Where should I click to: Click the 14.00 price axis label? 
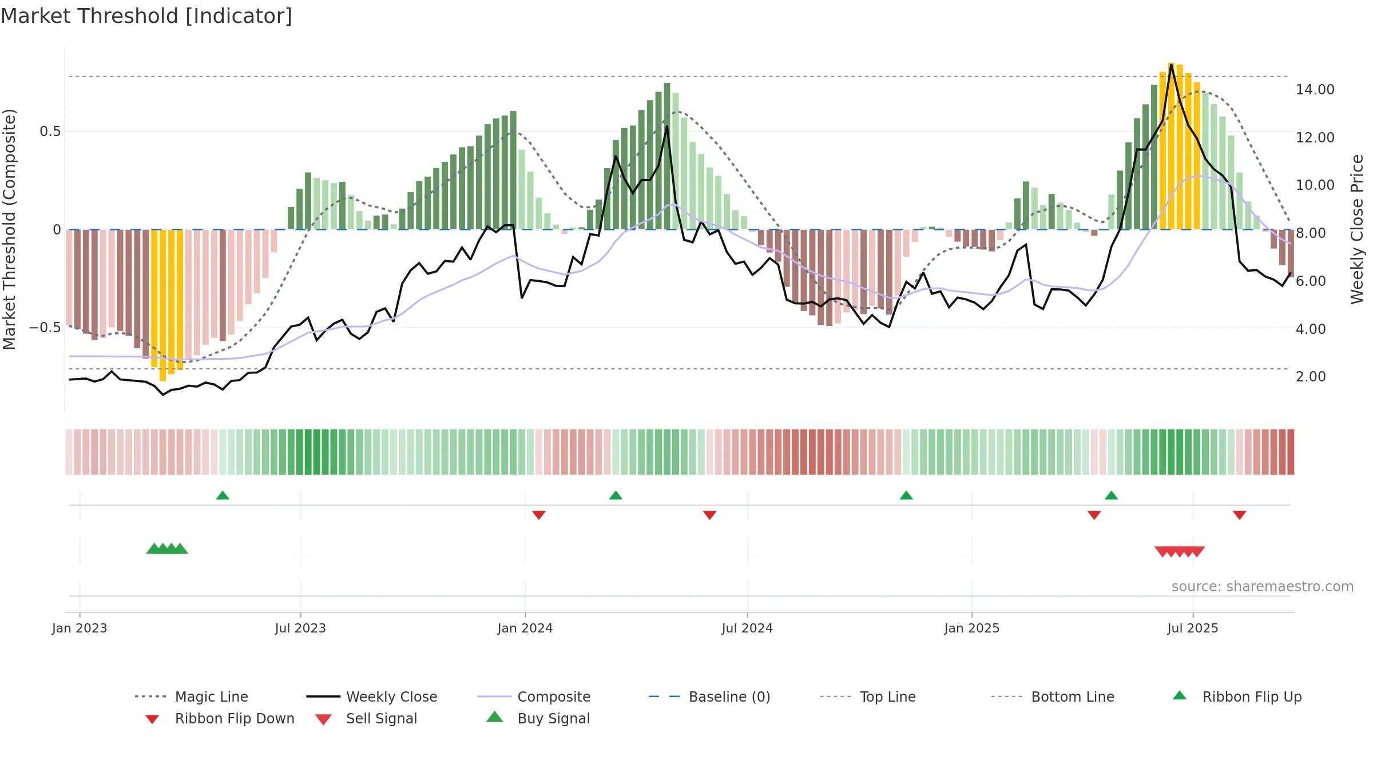click(x=1315, y=89)
